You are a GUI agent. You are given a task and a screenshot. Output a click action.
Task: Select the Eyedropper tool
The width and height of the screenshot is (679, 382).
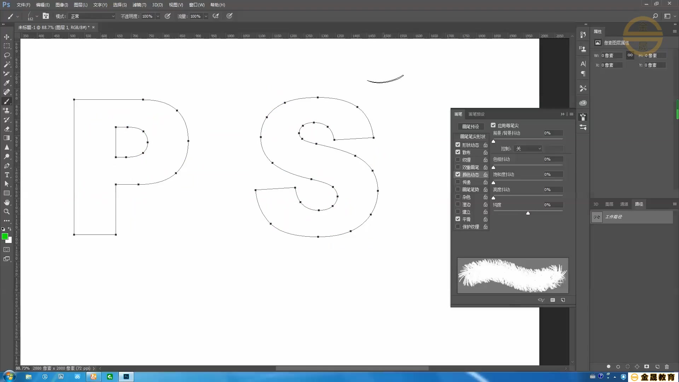point(7,83)
